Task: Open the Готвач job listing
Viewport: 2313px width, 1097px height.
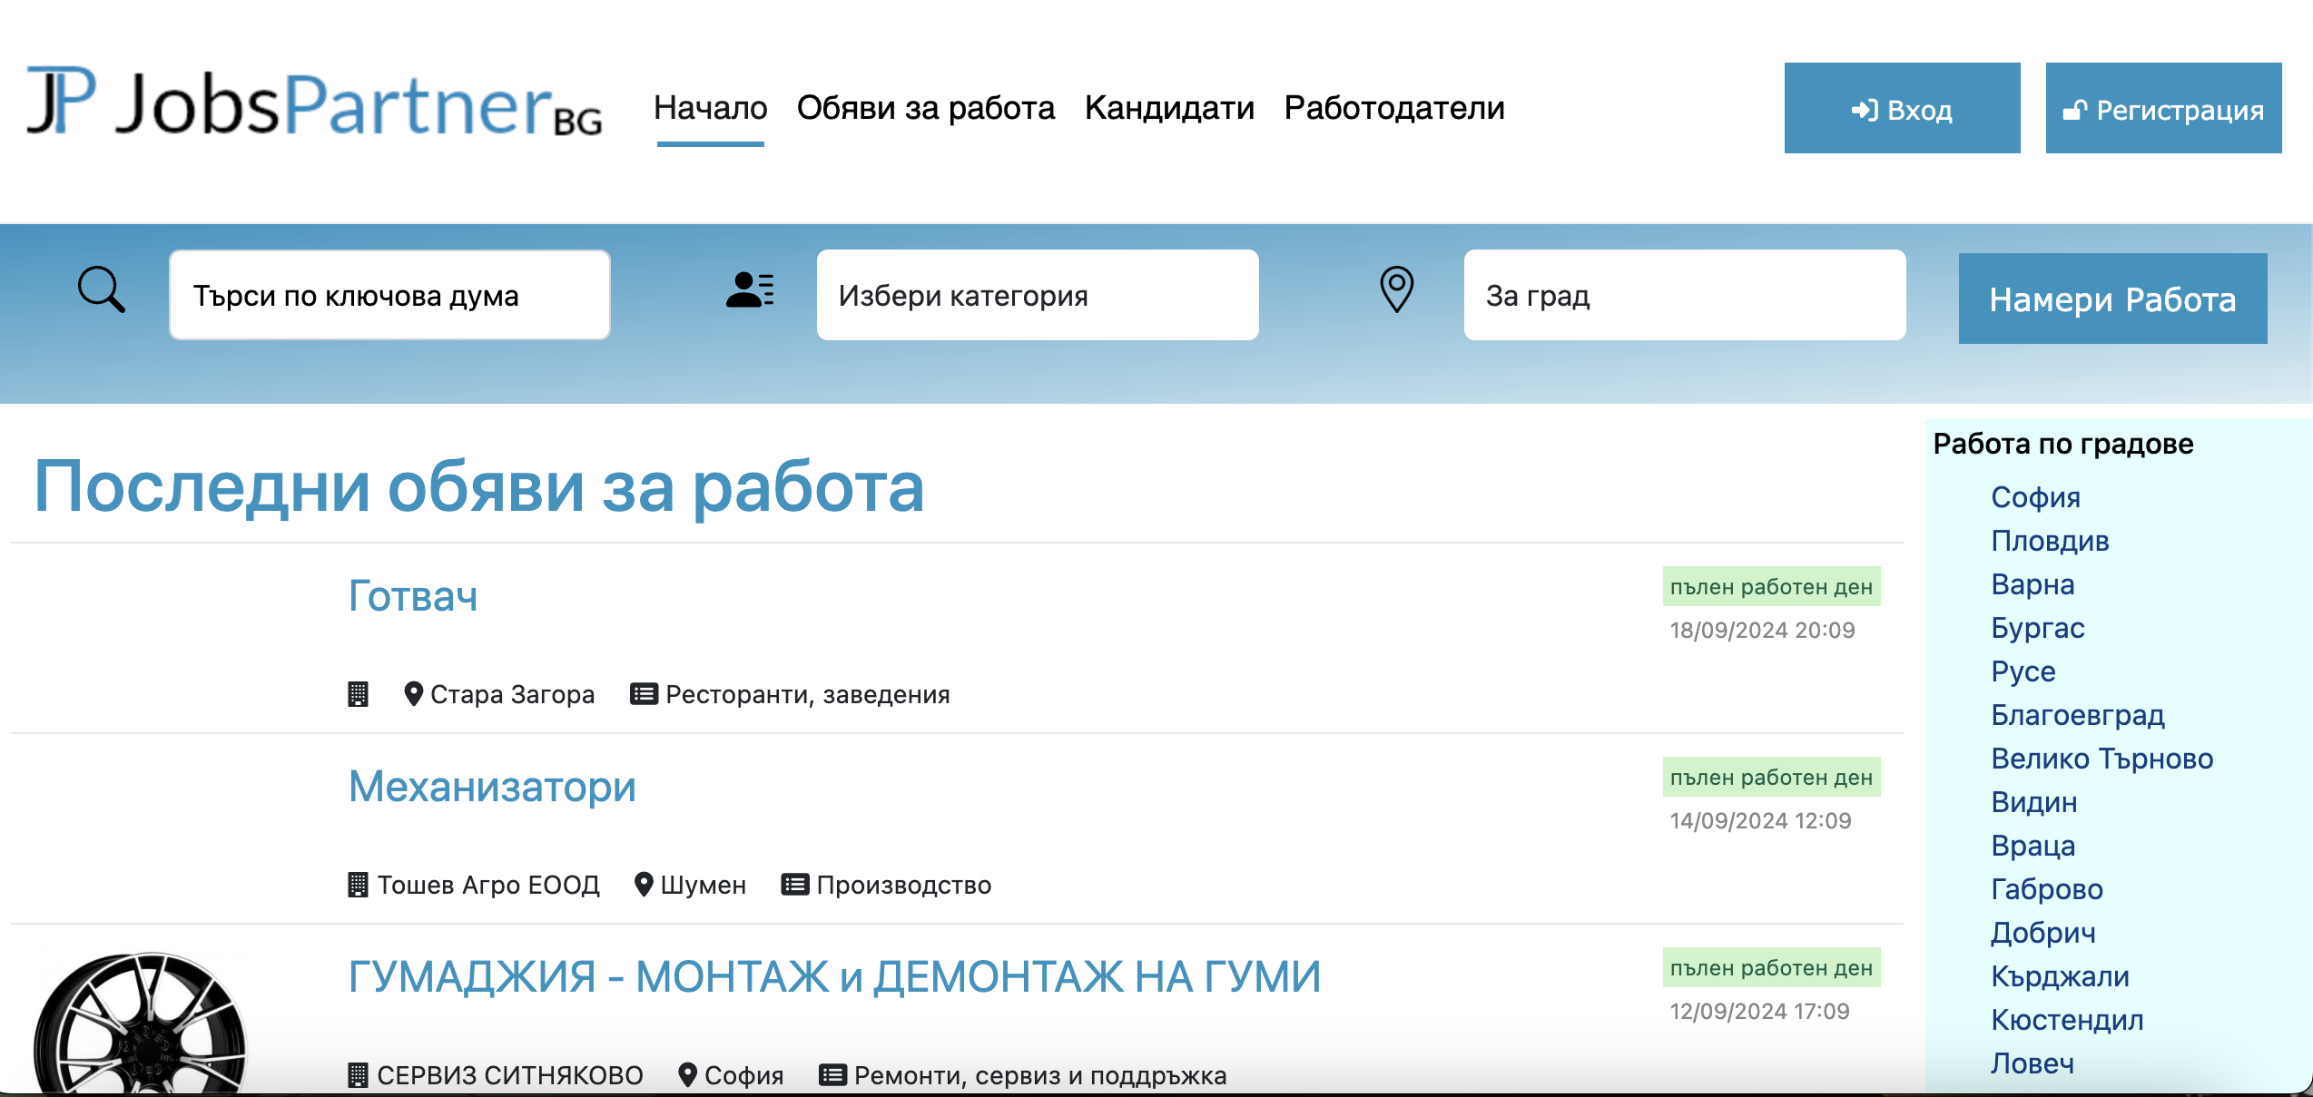Action: click(413, 596)
